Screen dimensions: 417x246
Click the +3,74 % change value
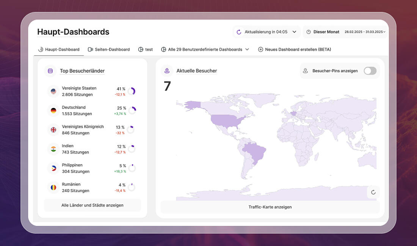[x=120, y=114]
